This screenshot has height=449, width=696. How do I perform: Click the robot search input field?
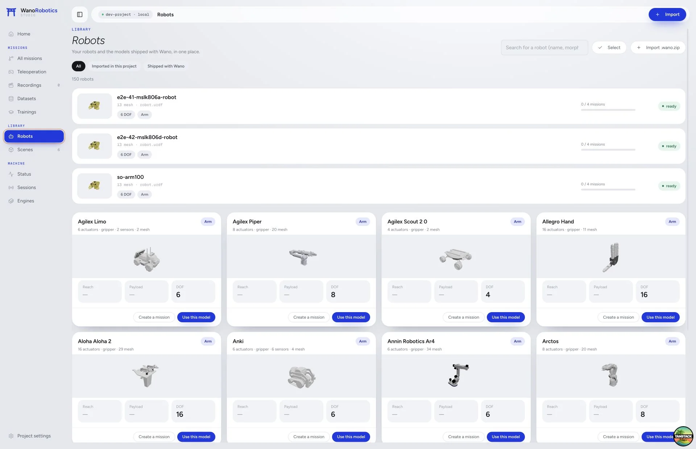tap(544, 47)
